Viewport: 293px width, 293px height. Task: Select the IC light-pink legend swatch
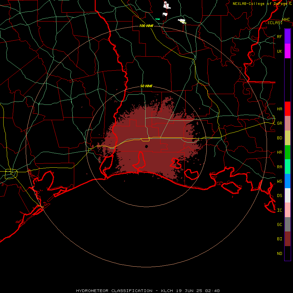pos(287,210)
